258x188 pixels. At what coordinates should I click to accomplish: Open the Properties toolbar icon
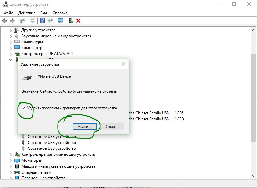tap(32, 21)
